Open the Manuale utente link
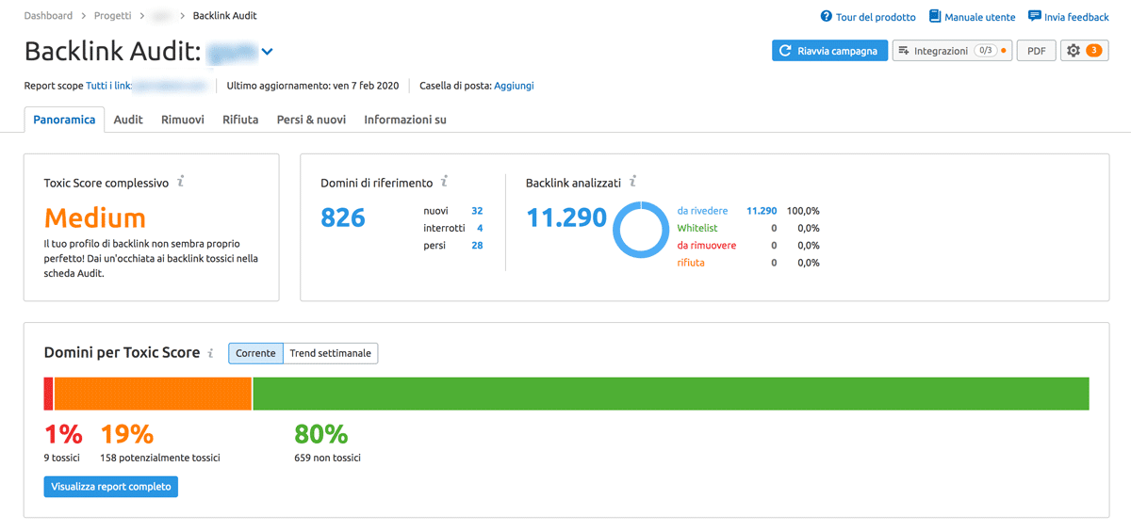 [980, 17]
